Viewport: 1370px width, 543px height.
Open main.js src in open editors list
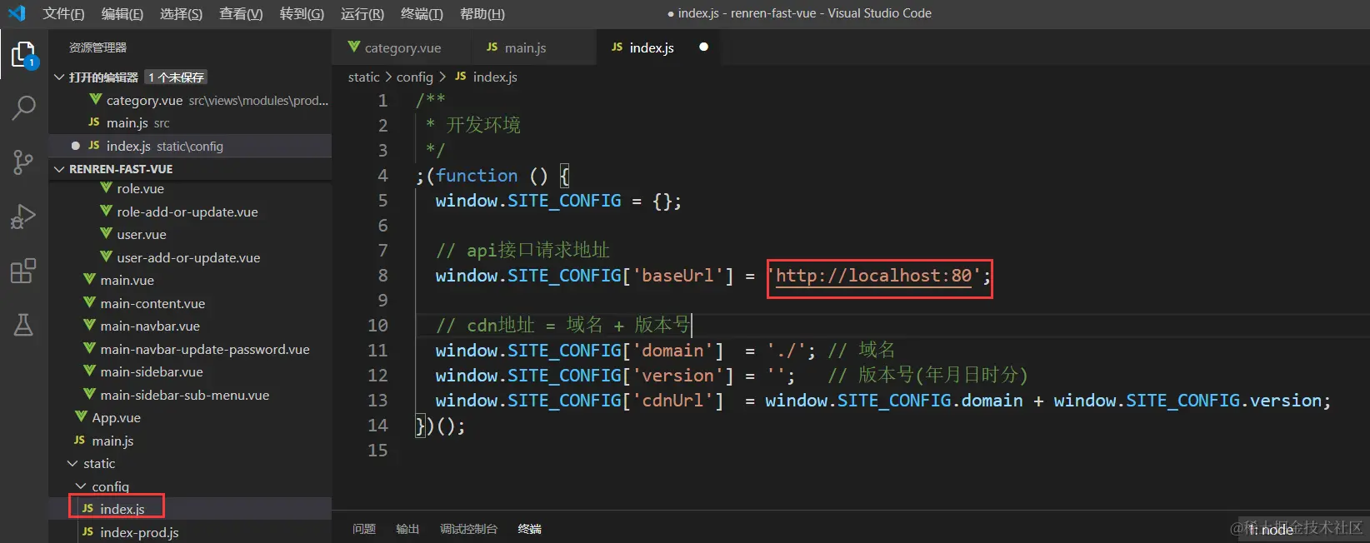(190, 122)
